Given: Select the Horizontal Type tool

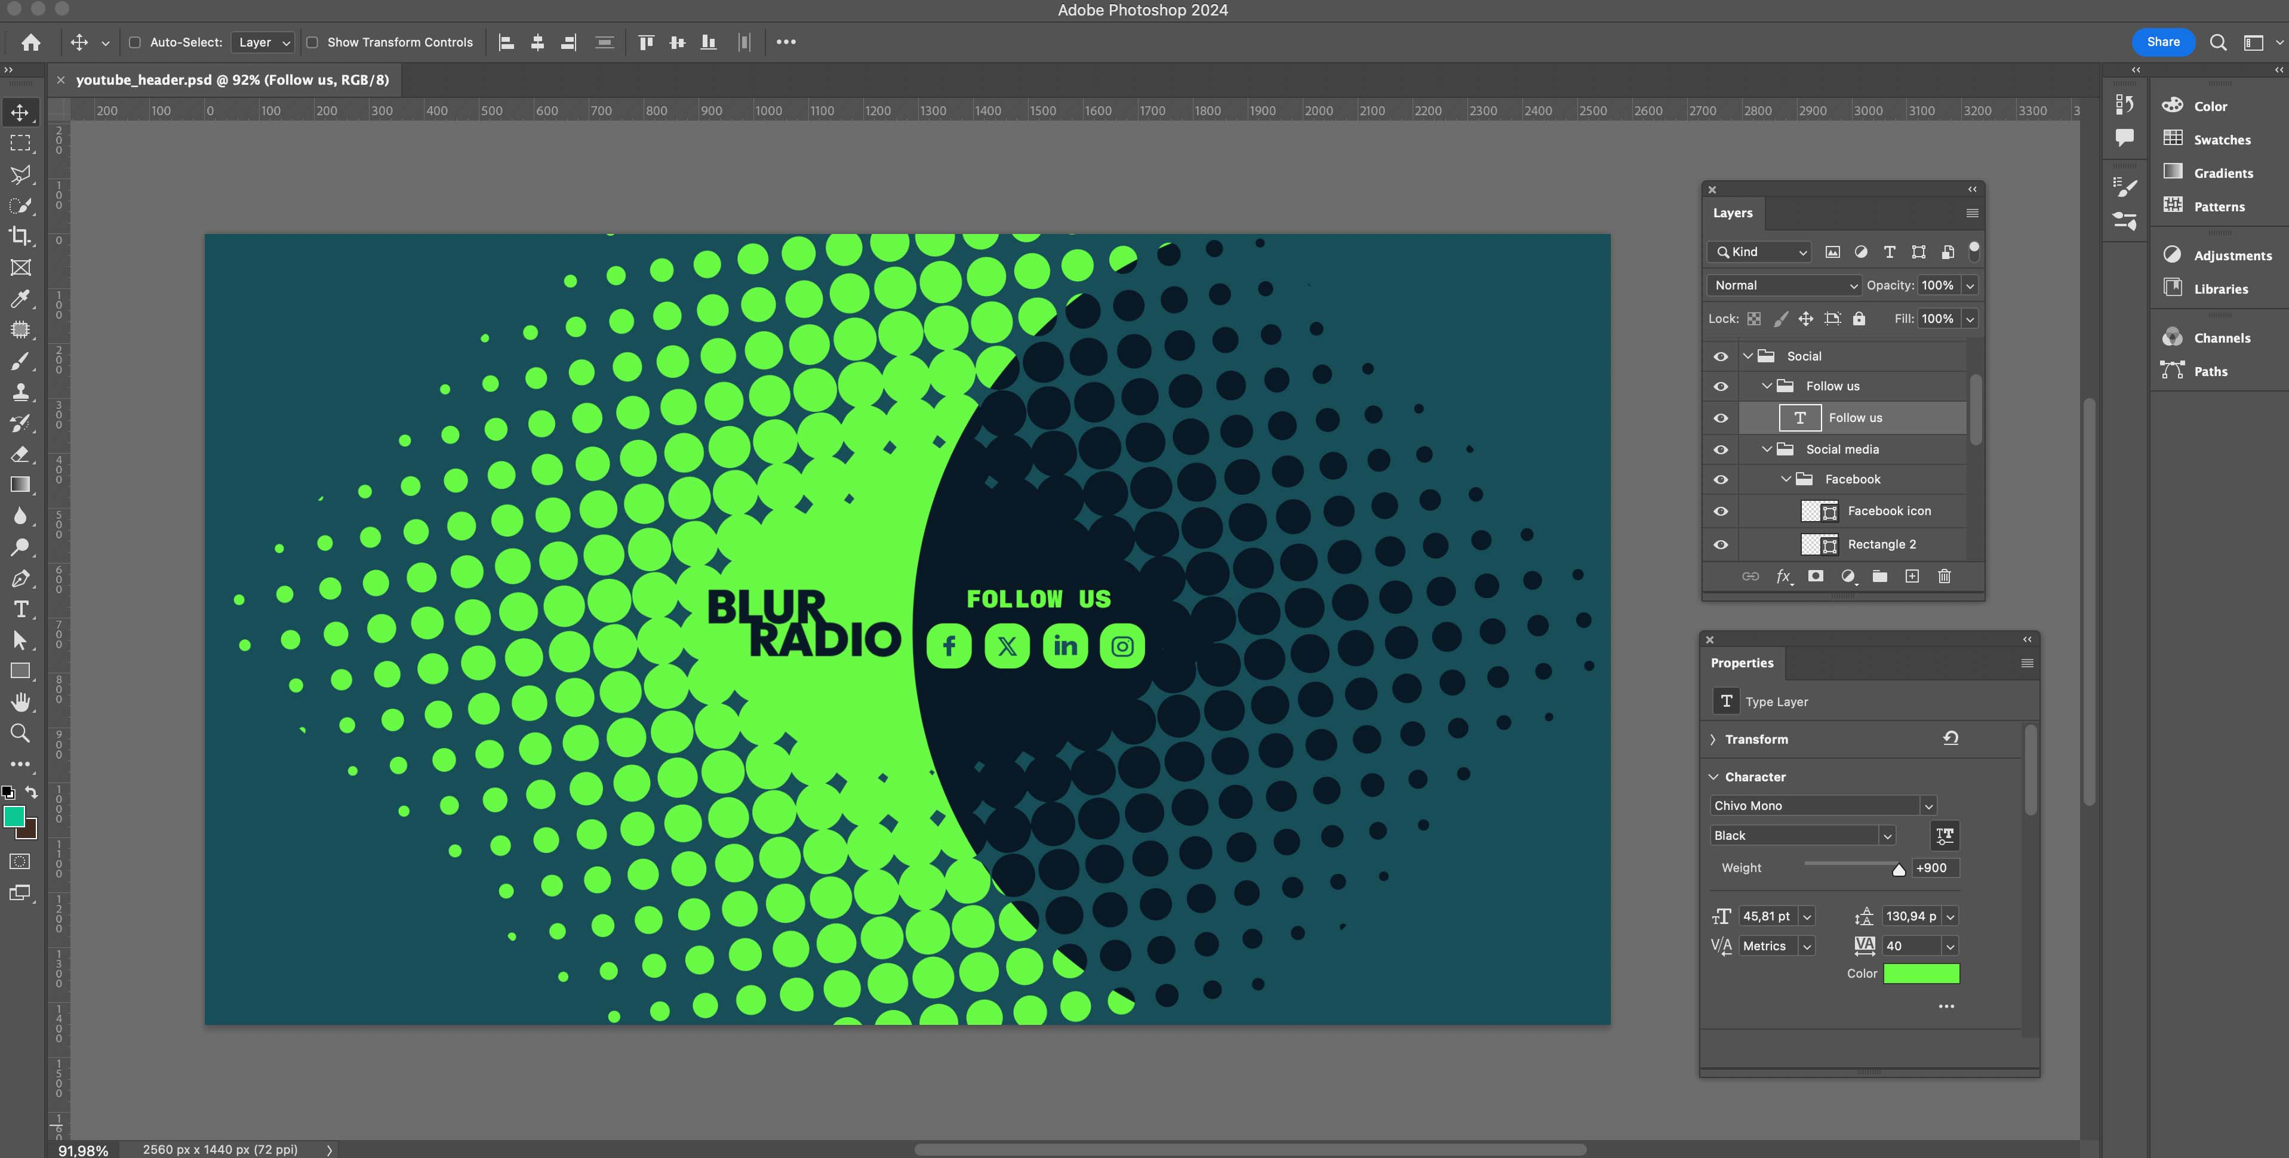Looking at the screenshot, I should pyautogui.click(x=20, y=609).
